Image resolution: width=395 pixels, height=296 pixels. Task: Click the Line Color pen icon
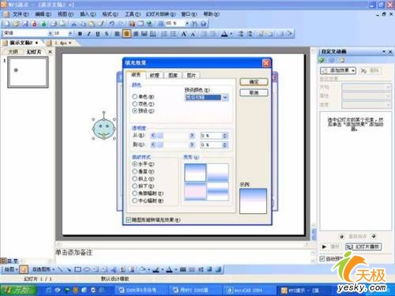click(156, 269)
